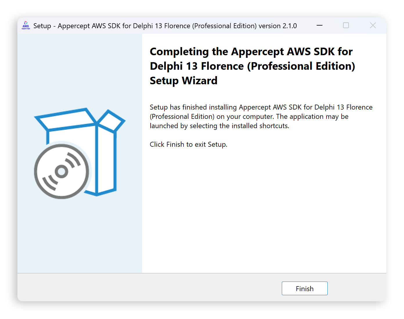Click the gray CD disc graphic
404x319 pixels.
[62, 171]
